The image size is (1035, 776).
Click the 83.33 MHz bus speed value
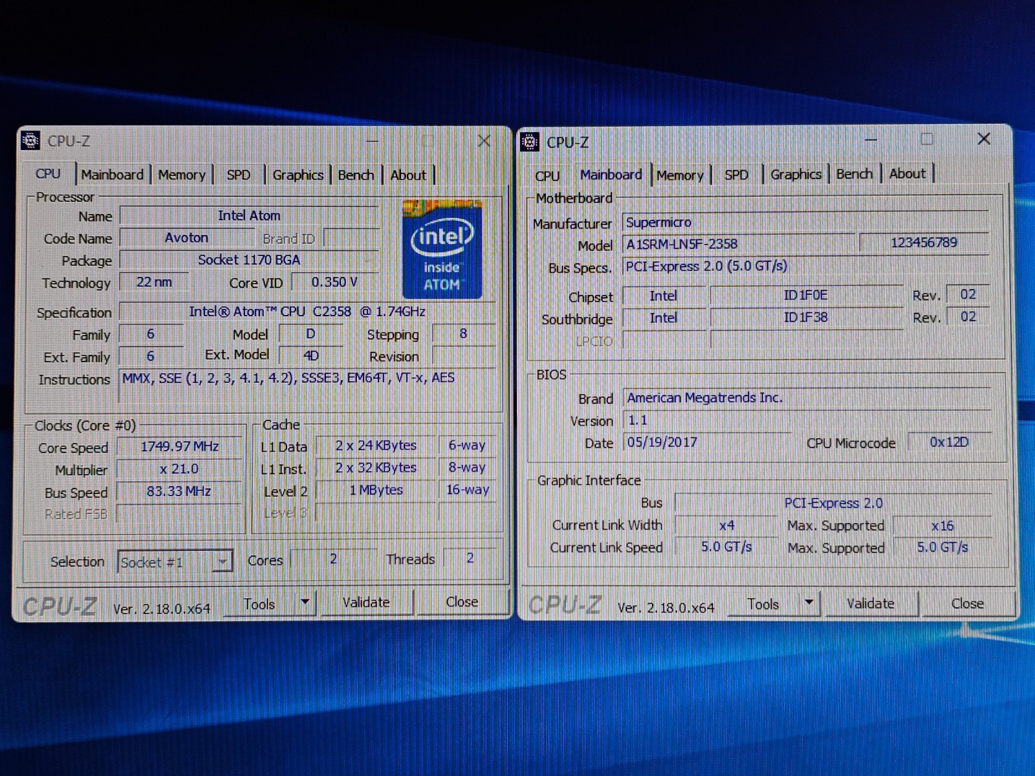(x=180, y=491)
